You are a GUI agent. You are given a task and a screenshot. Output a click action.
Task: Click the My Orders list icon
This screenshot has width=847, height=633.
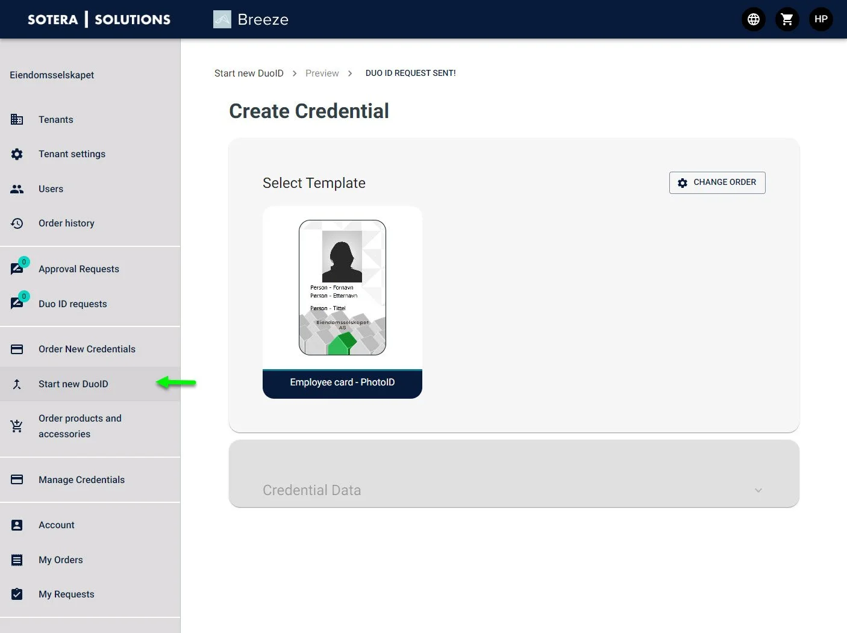click(17, 560)
